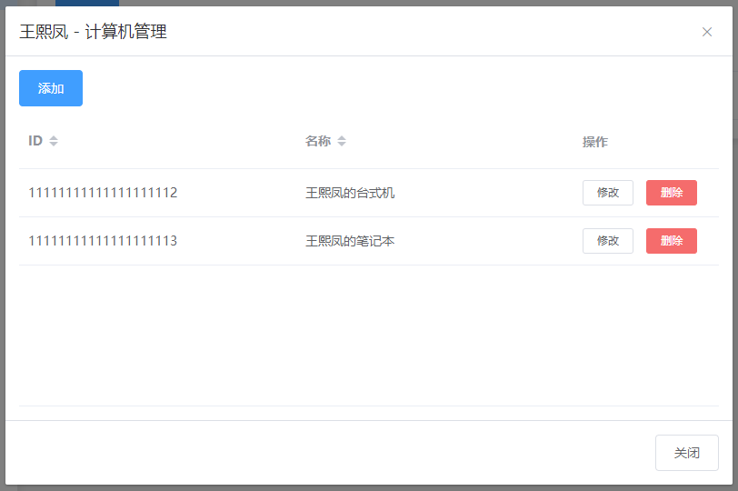Image resolution: width=738 pixels, height=491 pixels.
Task: Sort the table by the ID header
Action: [35, 141]
